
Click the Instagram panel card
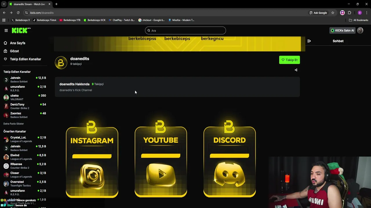coord(92,159)
